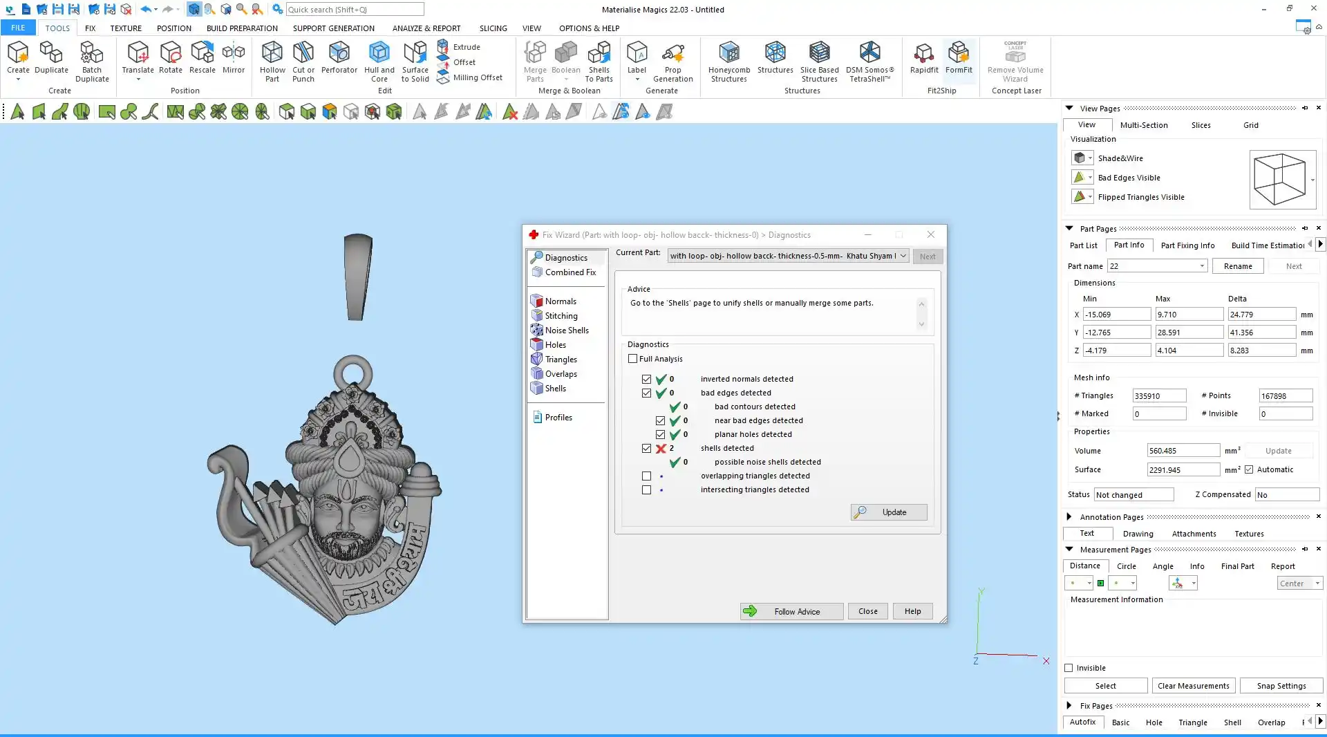Toggle the Invisible checkbox in measurements

1069,668
